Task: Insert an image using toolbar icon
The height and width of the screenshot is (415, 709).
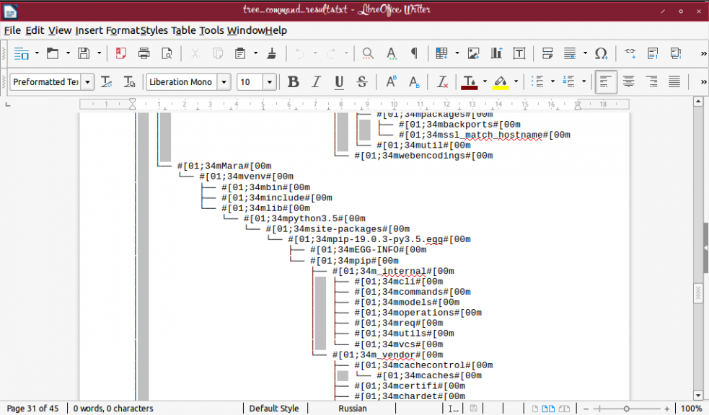Action: click(x=473, y=53)
